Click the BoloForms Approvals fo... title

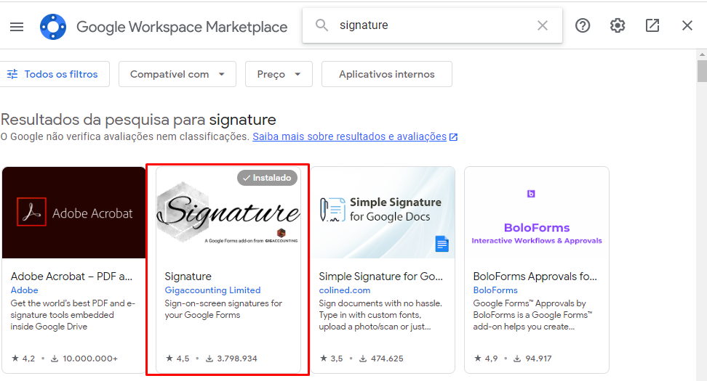tap(535, 276)
